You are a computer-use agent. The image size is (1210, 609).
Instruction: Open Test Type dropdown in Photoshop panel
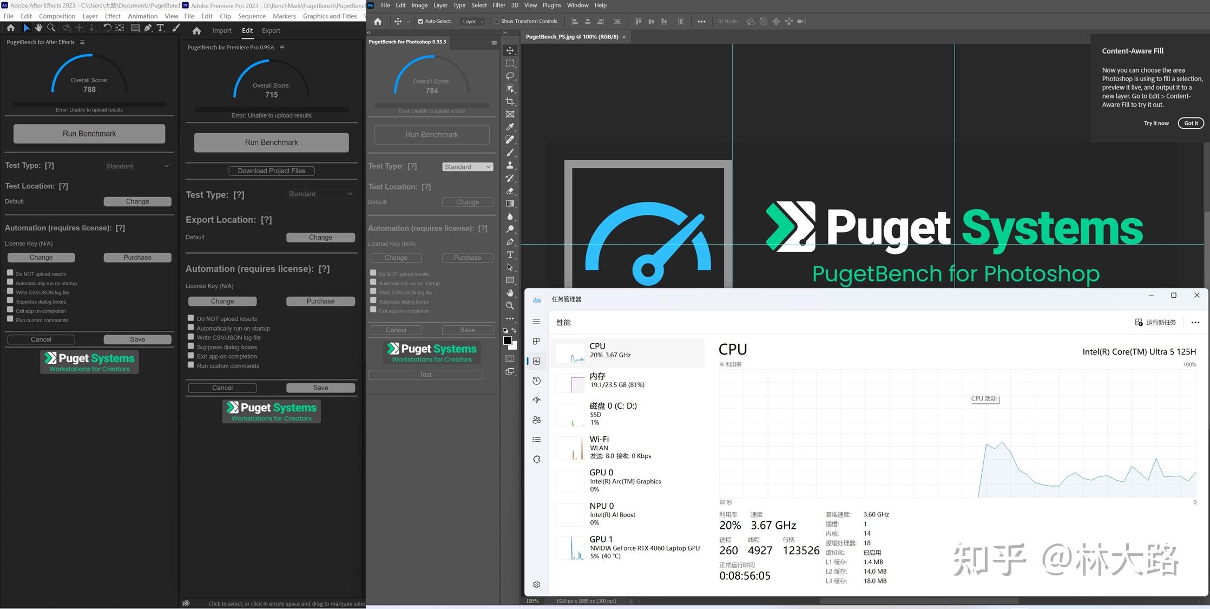(468, 167)
